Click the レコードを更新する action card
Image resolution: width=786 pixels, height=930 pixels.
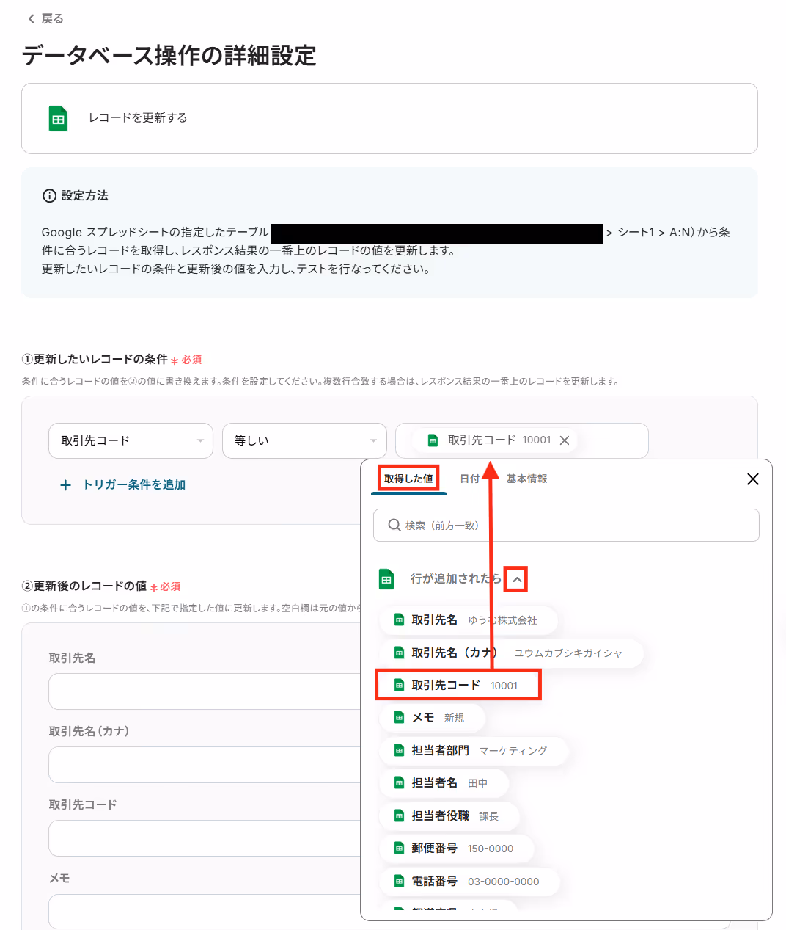(389, 118)
